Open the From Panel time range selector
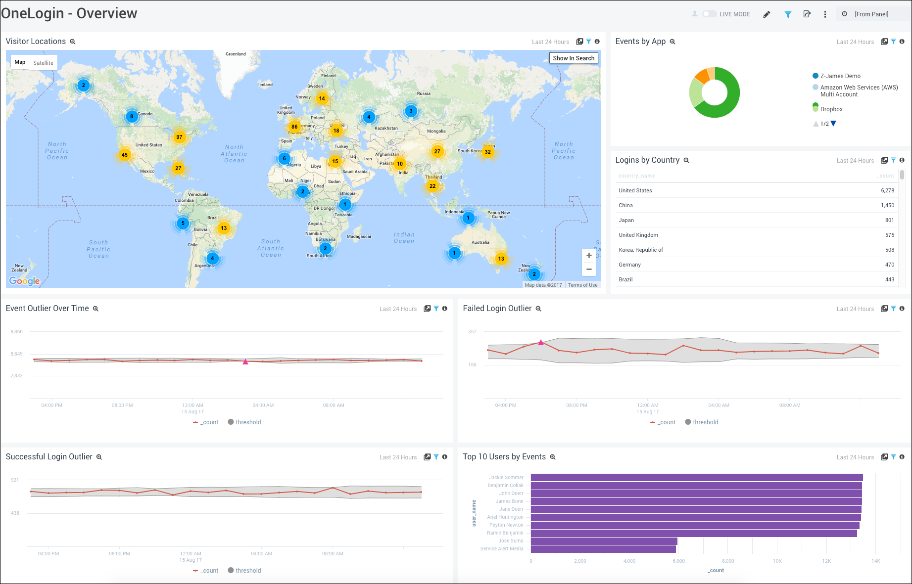 click(871, 14)
